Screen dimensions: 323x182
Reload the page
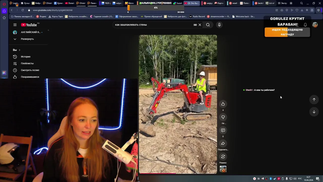point(23,10)
